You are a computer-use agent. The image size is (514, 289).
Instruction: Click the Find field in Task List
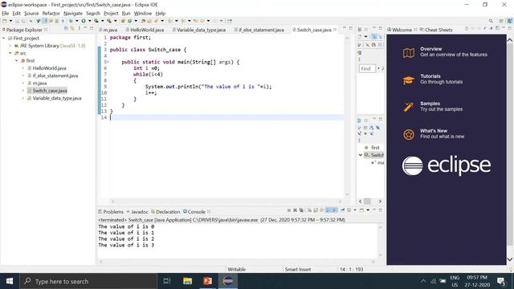(367, 68)
